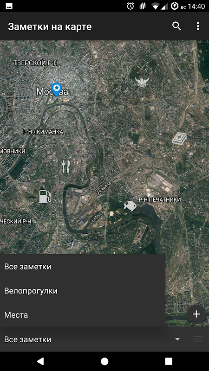Select the viking helmet map marker
209x371 pixels.
tap(142, 82)
